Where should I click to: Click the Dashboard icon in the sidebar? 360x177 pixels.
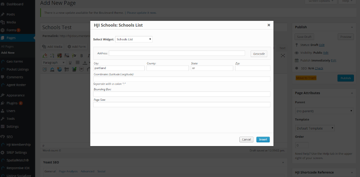tap(3, 4)
